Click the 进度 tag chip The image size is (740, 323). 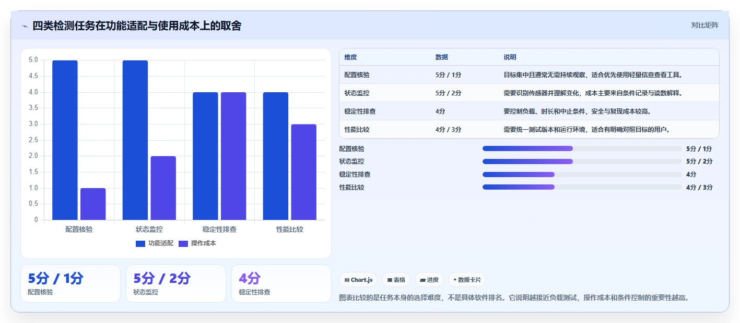(429, 280)
